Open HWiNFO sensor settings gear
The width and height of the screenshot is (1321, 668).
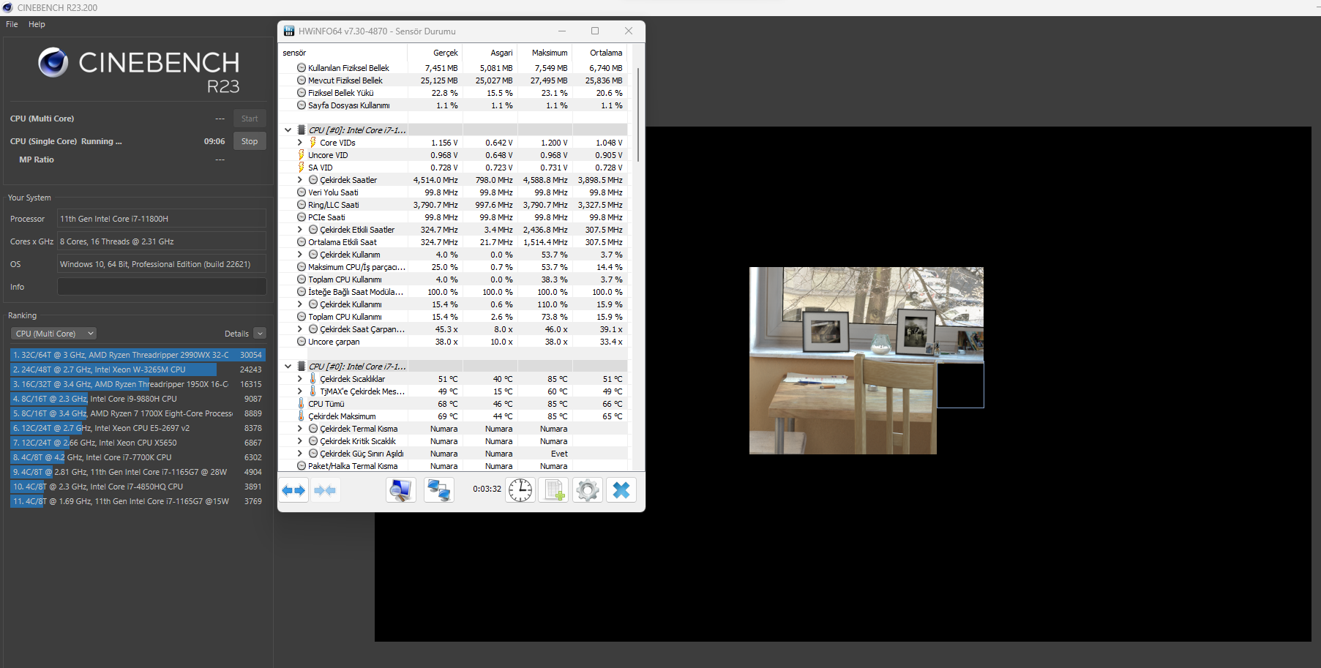[588, 490]
